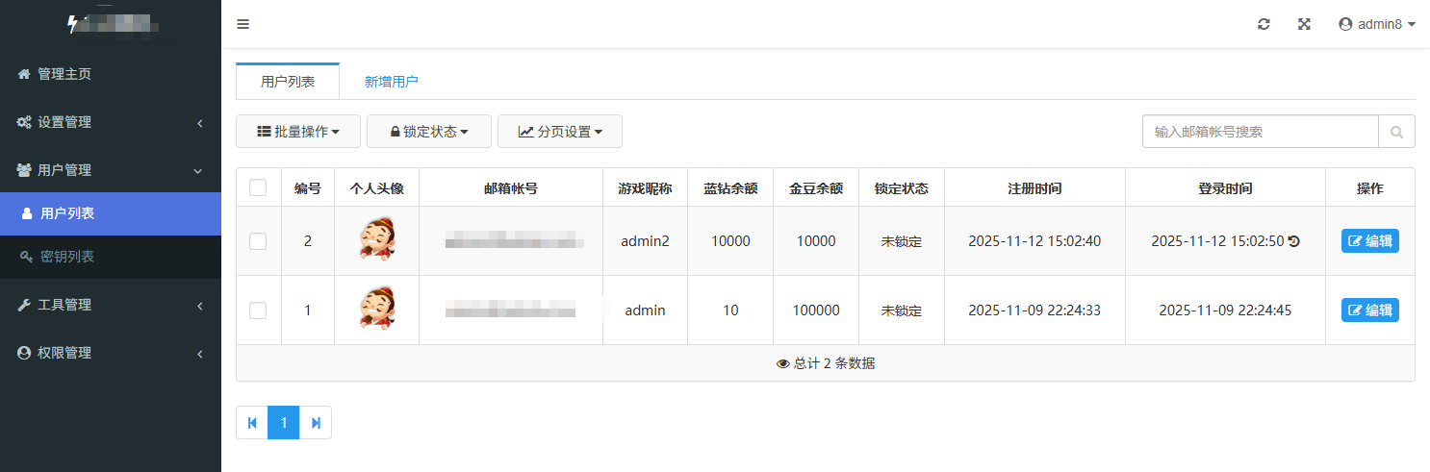Switch to the 新增用户 tab

click(x=391, y=82)
